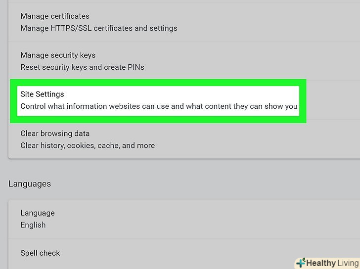Viewport: 360px width, 269px height.
Task: Expand the Spell check row
Action: [x=40, y=253]
